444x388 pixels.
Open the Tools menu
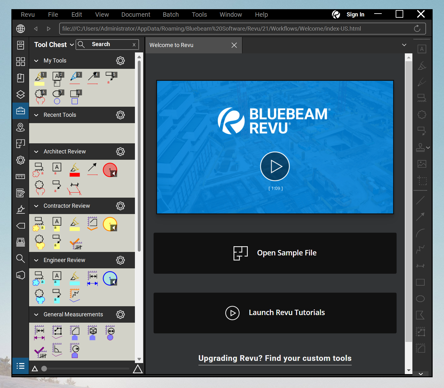click(199, 15)
